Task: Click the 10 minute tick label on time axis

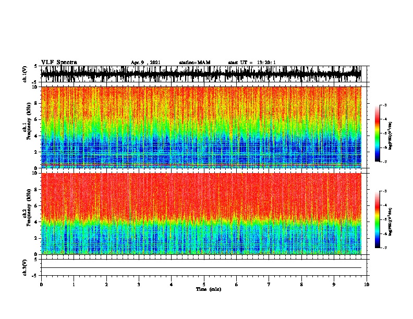Action: click(x=367, y=285)
